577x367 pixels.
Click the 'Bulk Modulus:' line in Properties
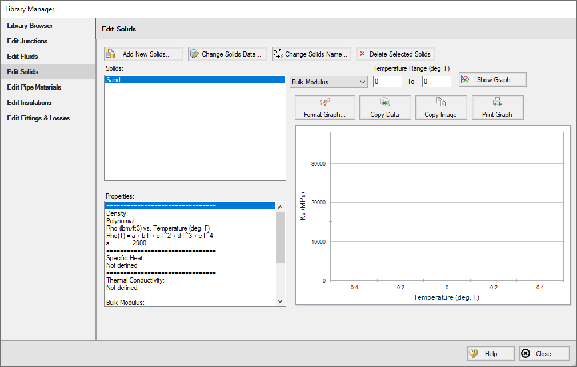tap(126, 303)
